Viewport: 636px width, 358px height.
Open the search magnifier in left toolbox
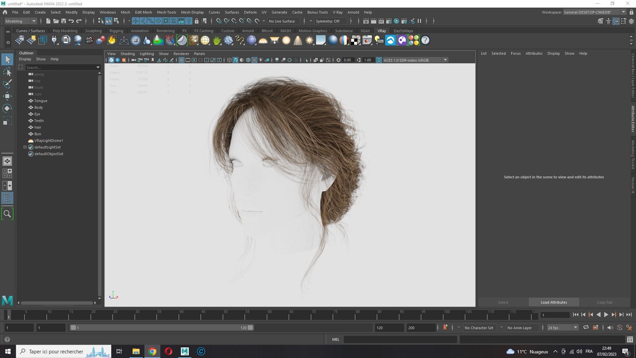[7, 214]
